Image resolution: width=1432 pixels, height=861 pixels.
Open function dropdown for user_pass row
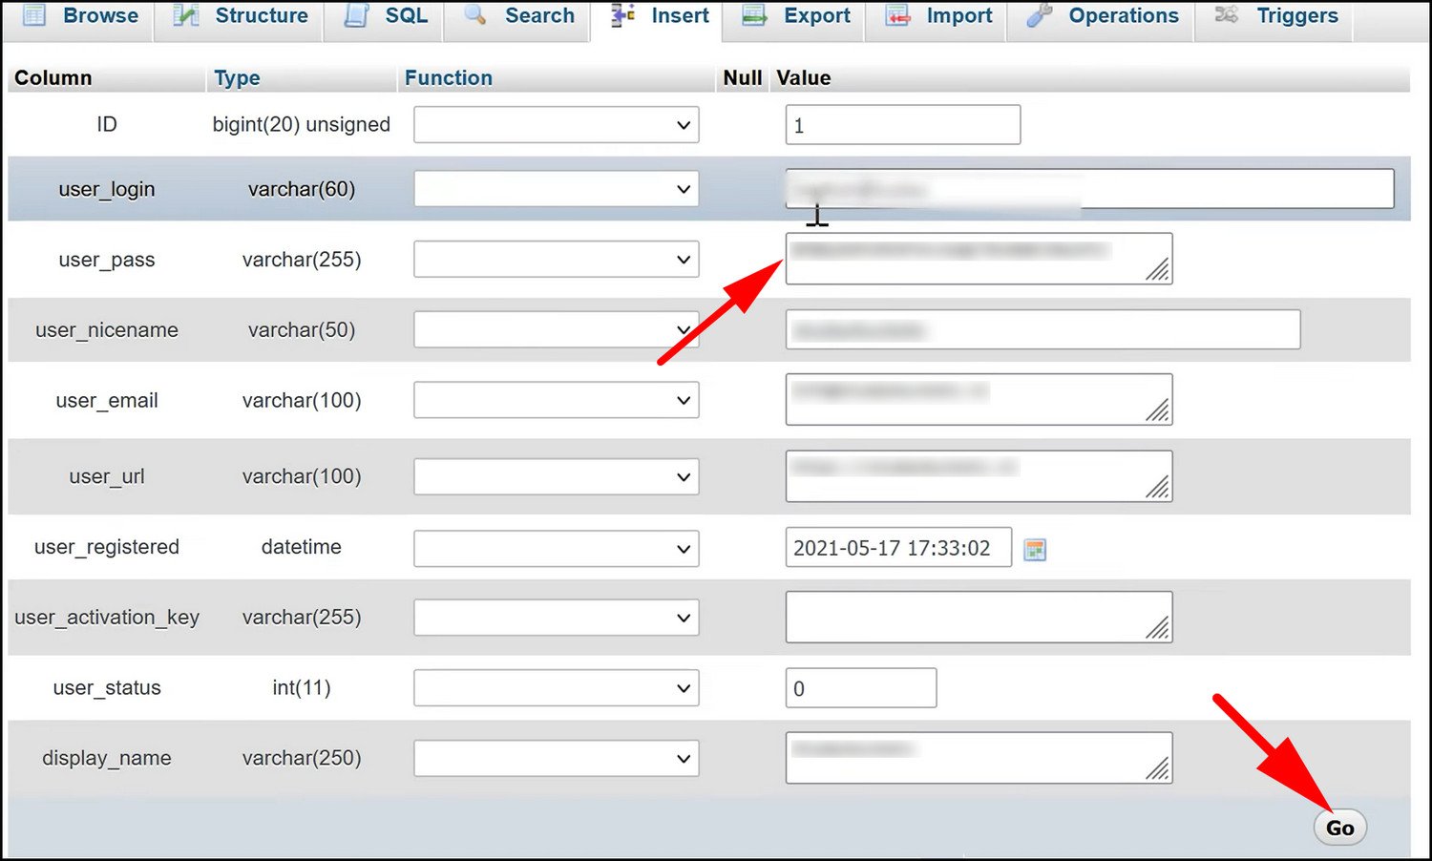556,260
